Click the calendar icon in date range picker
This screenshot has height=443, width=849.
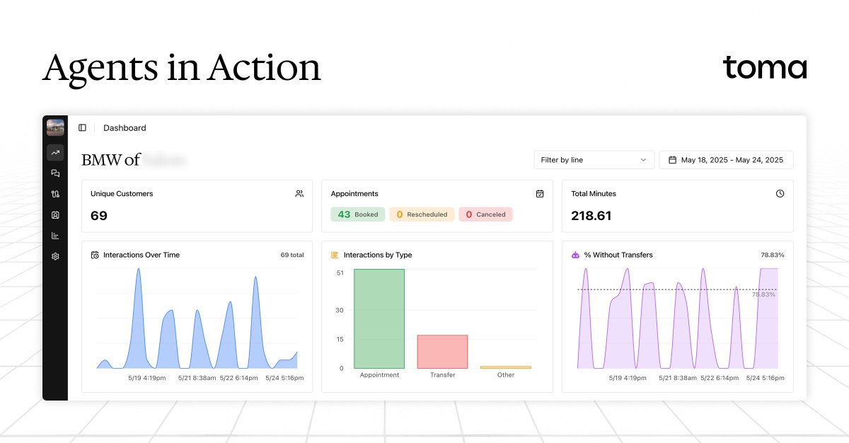click(x=672, y=160)
